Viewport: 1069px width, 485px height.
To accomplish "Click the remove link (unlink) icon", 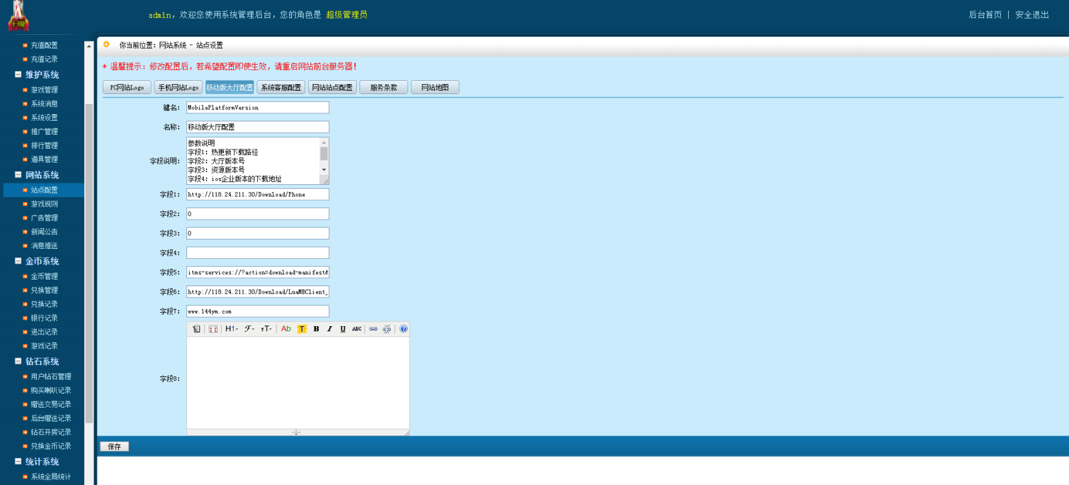I will point(387,329).
